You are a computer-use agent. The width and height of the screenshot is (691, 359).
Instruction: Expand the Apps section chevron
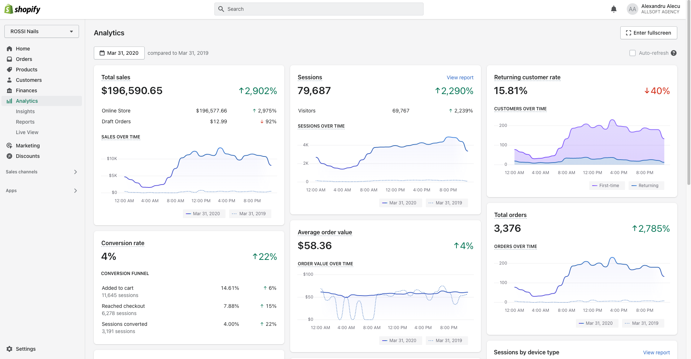click(75, 191)
